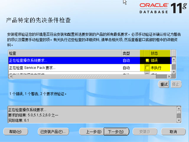Click details box scroll-up arrow
The height and width of the screenshot is (142, 189).
[x=179, y=109]
